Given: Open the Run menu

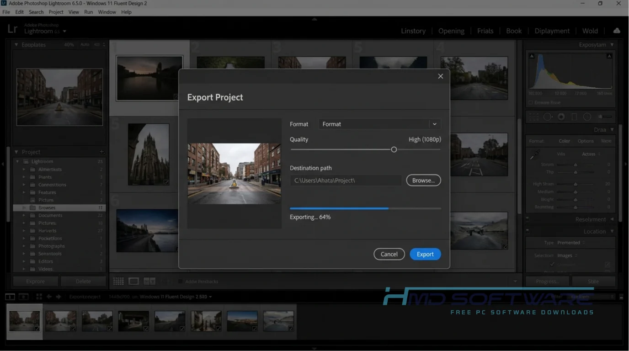Looking at the screenshot, I should pyautogui.click(x=88, y=12).
